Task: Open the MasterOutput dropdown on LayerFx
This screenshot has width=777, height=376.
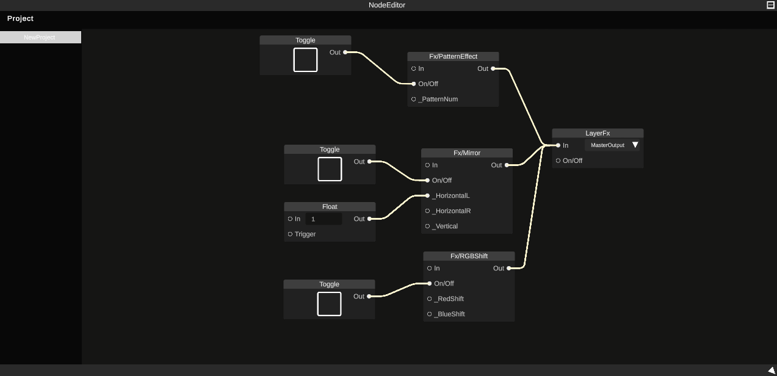Action: point(607,145)
